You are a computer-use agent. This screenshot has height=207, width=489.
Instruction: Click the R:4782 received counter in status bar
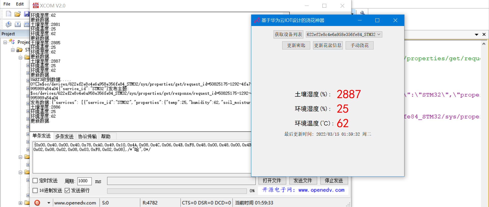pyautogui.click(x=150, y=203)
